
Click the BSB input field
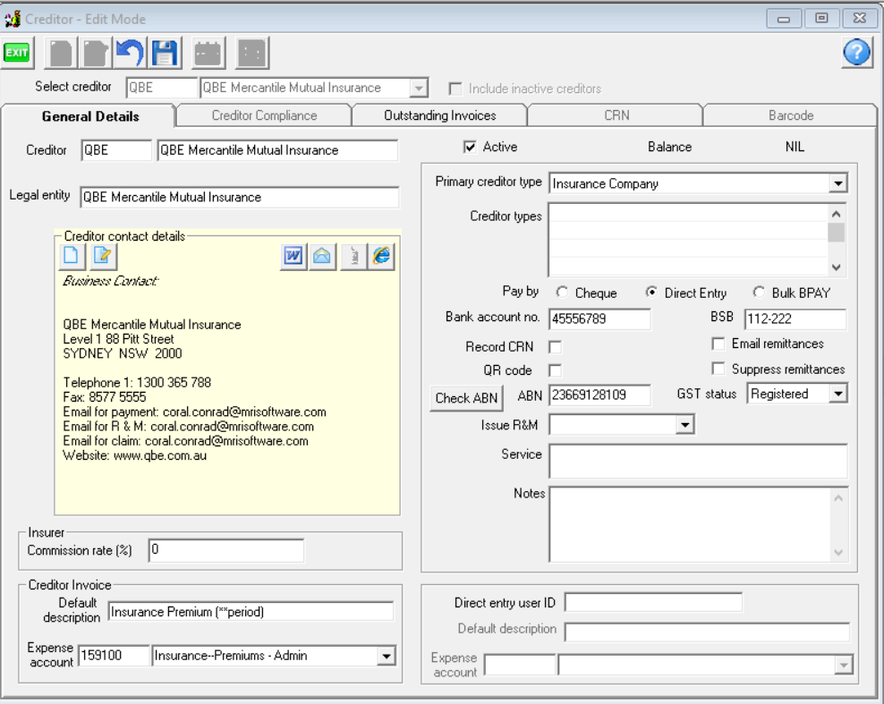795,319
